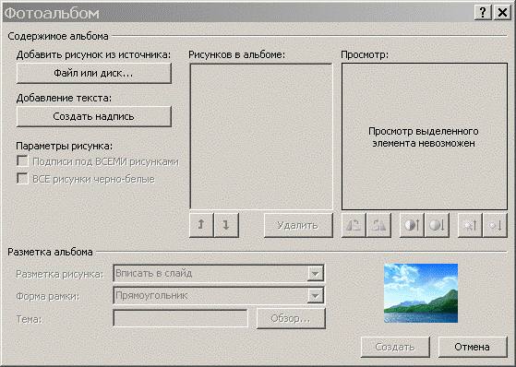516x367 pixels.
Task: Close the Фотоальбом dialog
Action: [x=502, y=13]
